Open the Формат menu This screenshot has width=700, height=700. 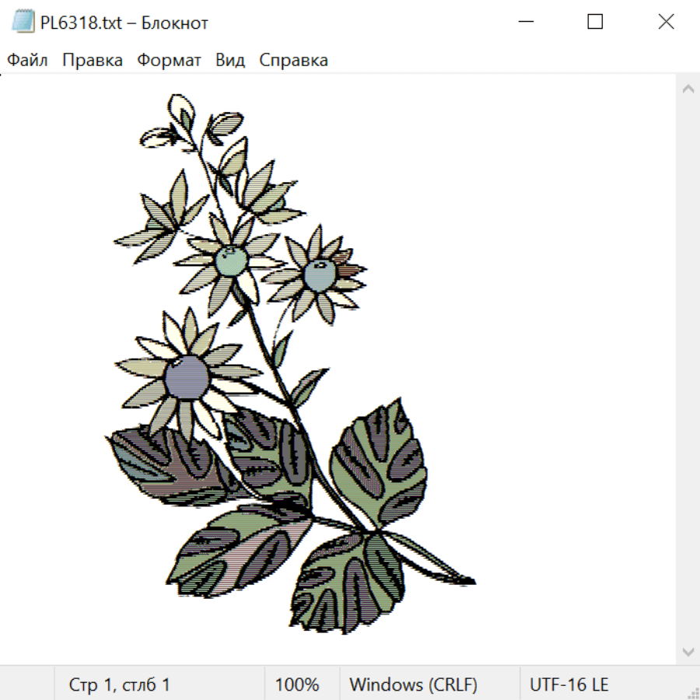tap(169, 60)
